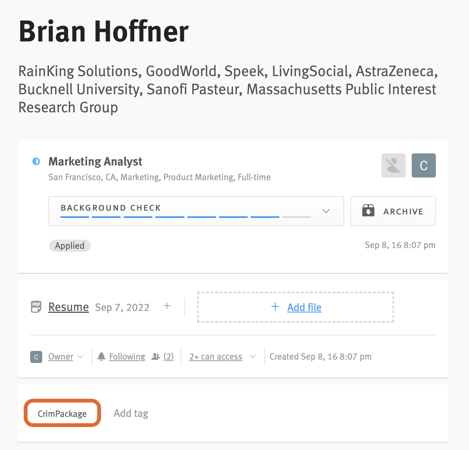Click the Background Check stage progress bar
Screen dimensions: 469x450
(186, 217)
